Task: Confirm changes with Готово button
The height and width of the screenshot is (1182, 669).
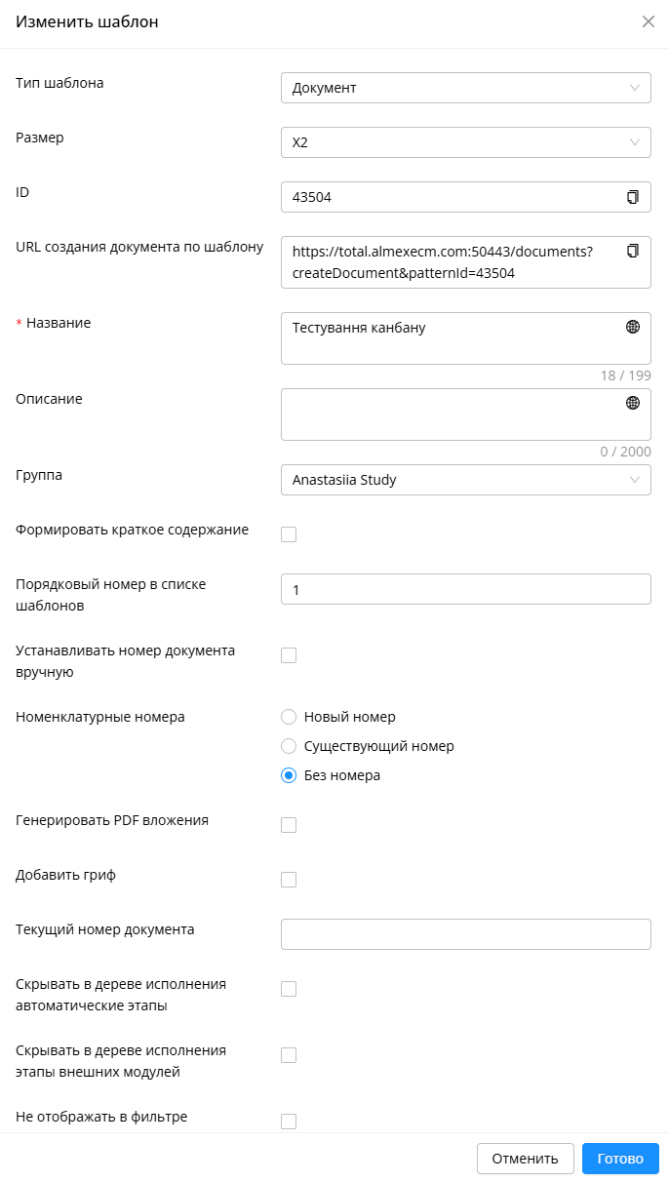Action: point(620,1159)
